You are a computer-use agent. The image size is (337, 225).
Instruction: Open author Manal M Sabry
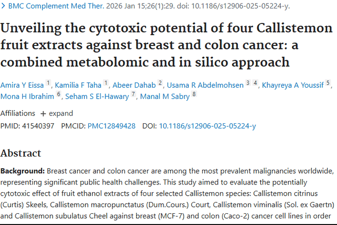[x=165, y=96]
